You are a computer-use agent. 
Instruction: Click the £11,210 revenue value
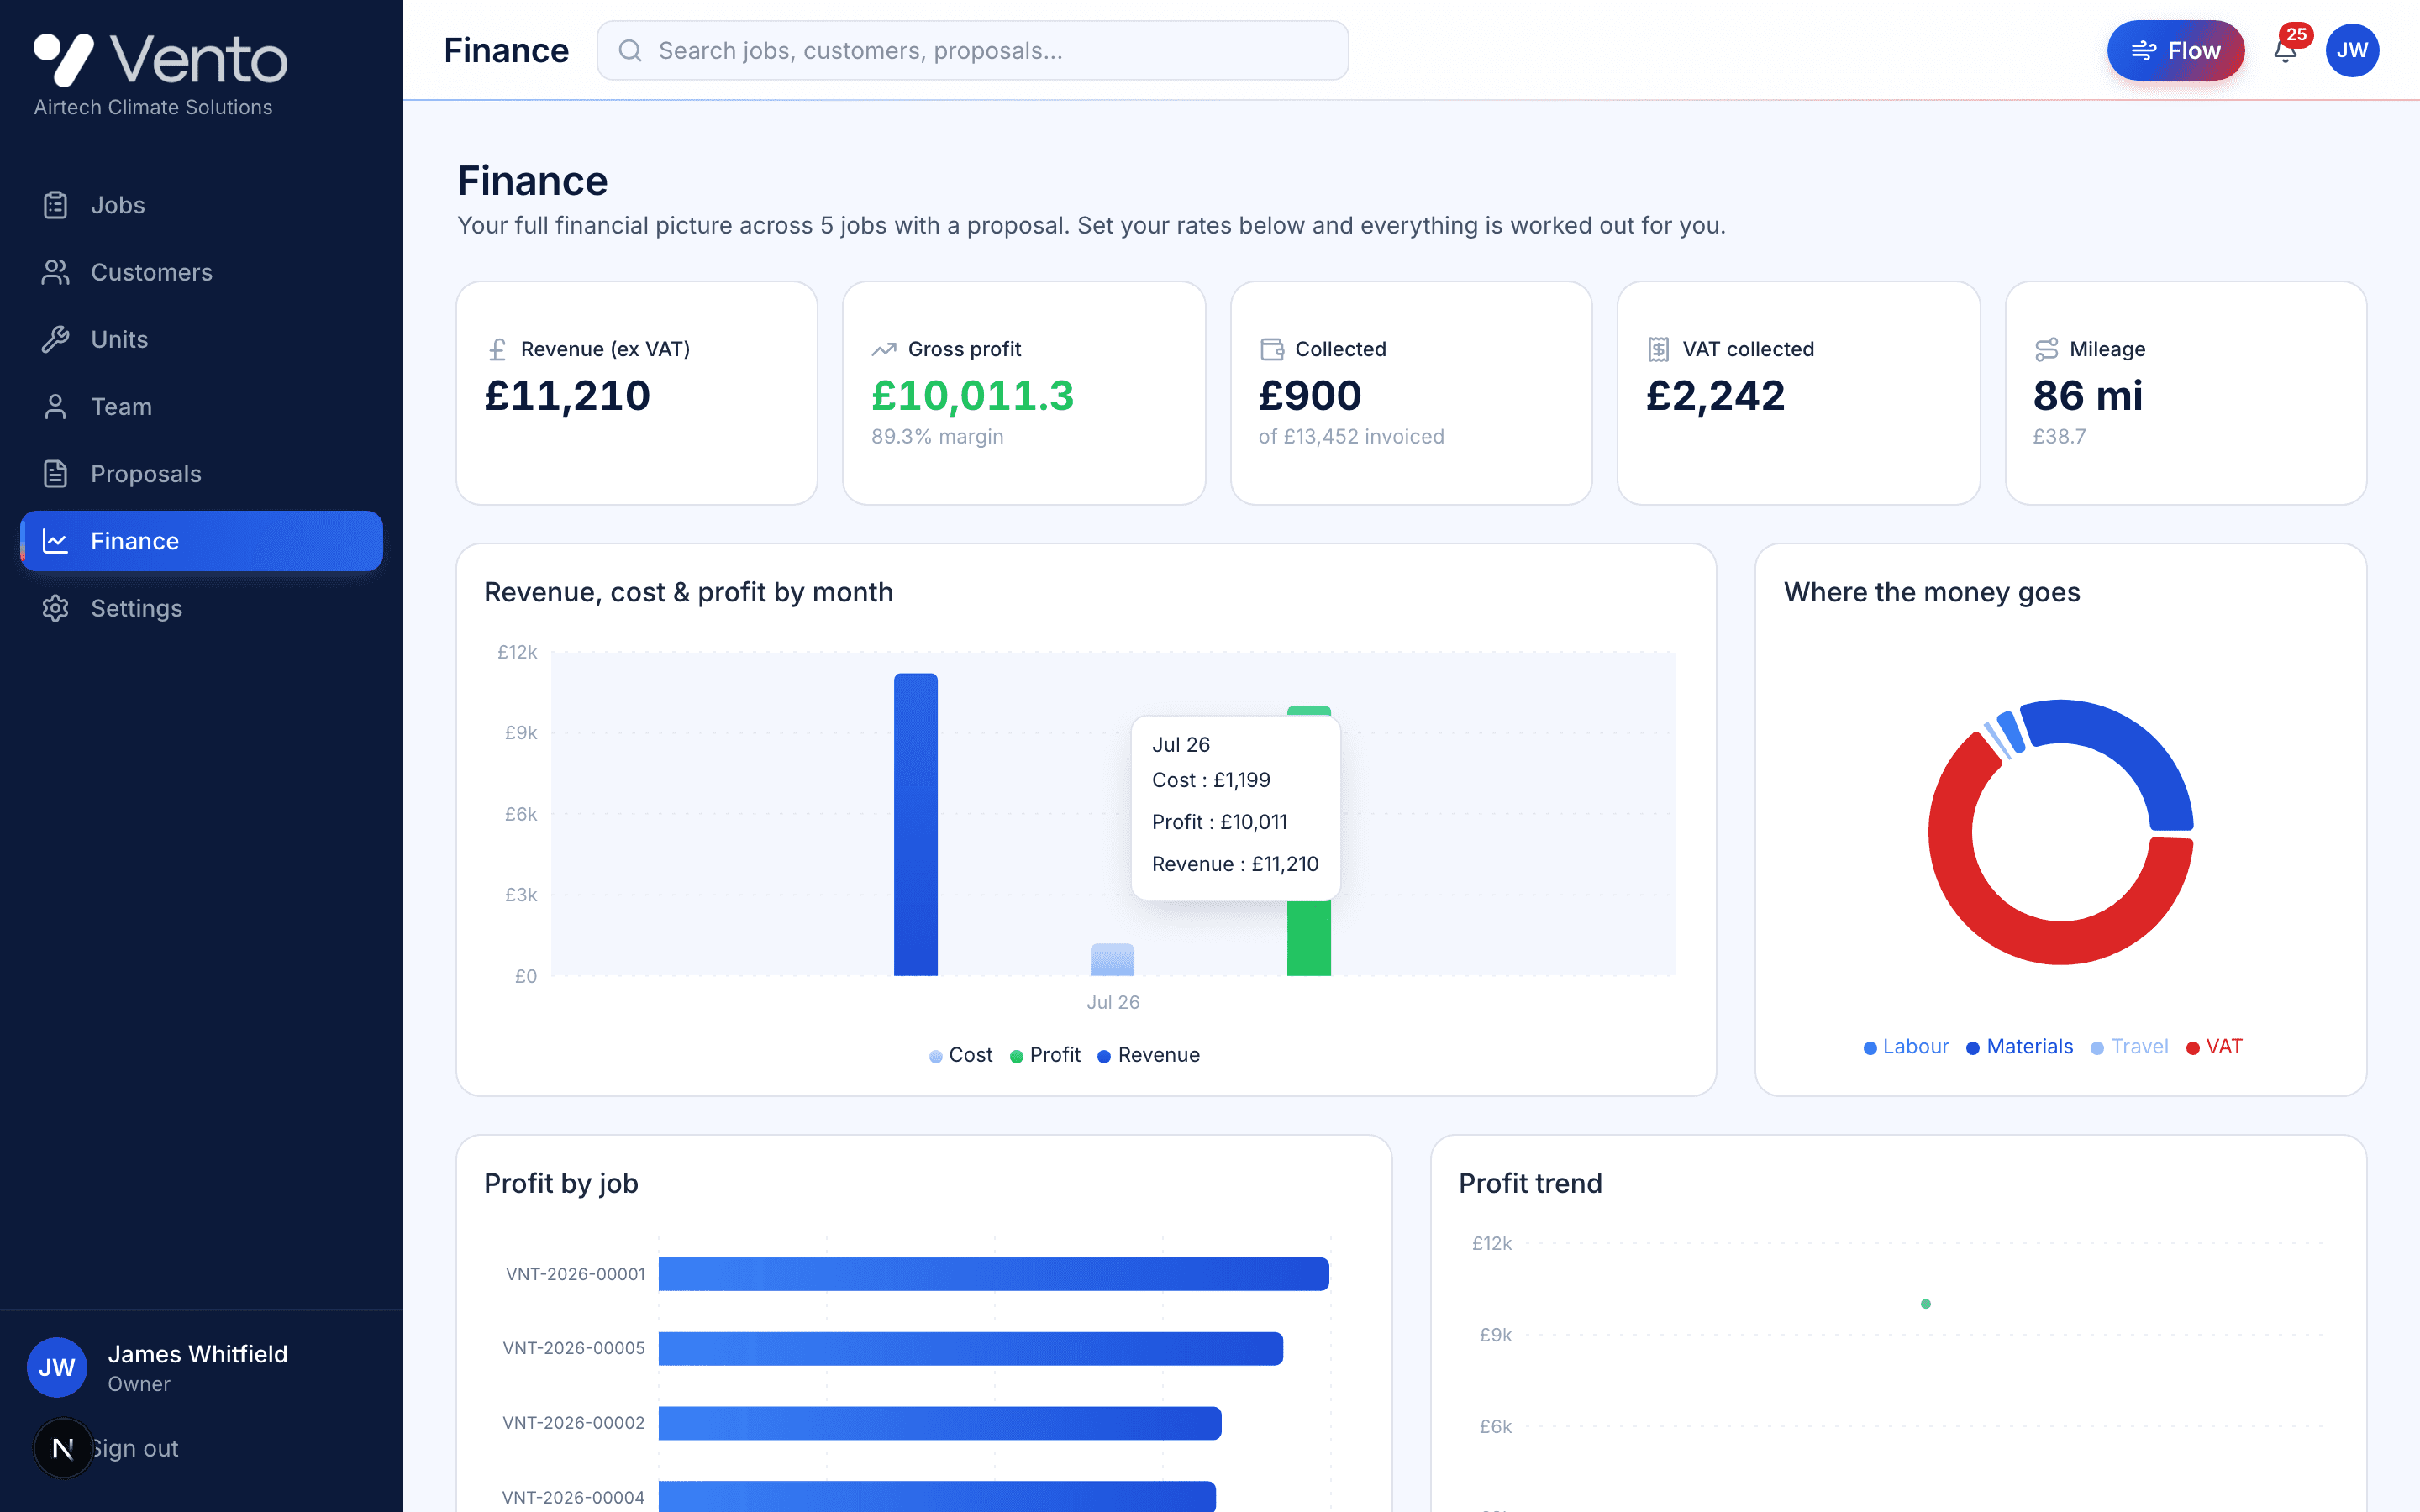coord(567,396)
